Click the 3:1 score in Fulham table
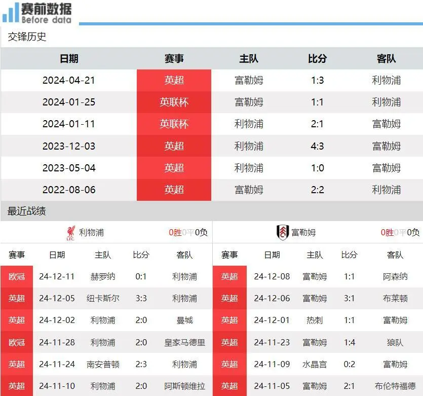423x396 pixels. (350, 298)
